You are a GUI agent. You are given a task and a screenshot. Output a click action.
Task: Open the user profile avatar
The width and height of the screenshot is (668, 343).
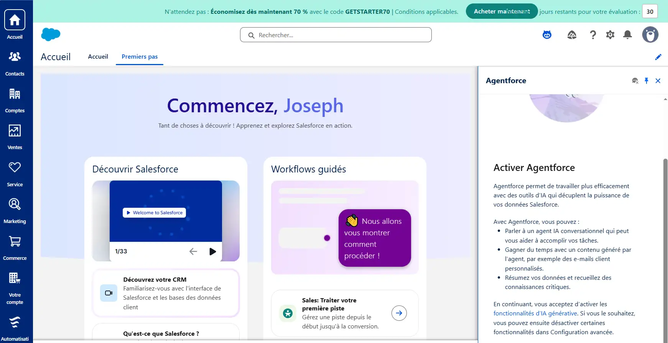(650, 35)
